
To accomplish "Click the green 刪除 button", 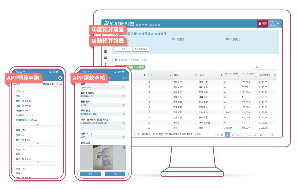I will (140, 67).
